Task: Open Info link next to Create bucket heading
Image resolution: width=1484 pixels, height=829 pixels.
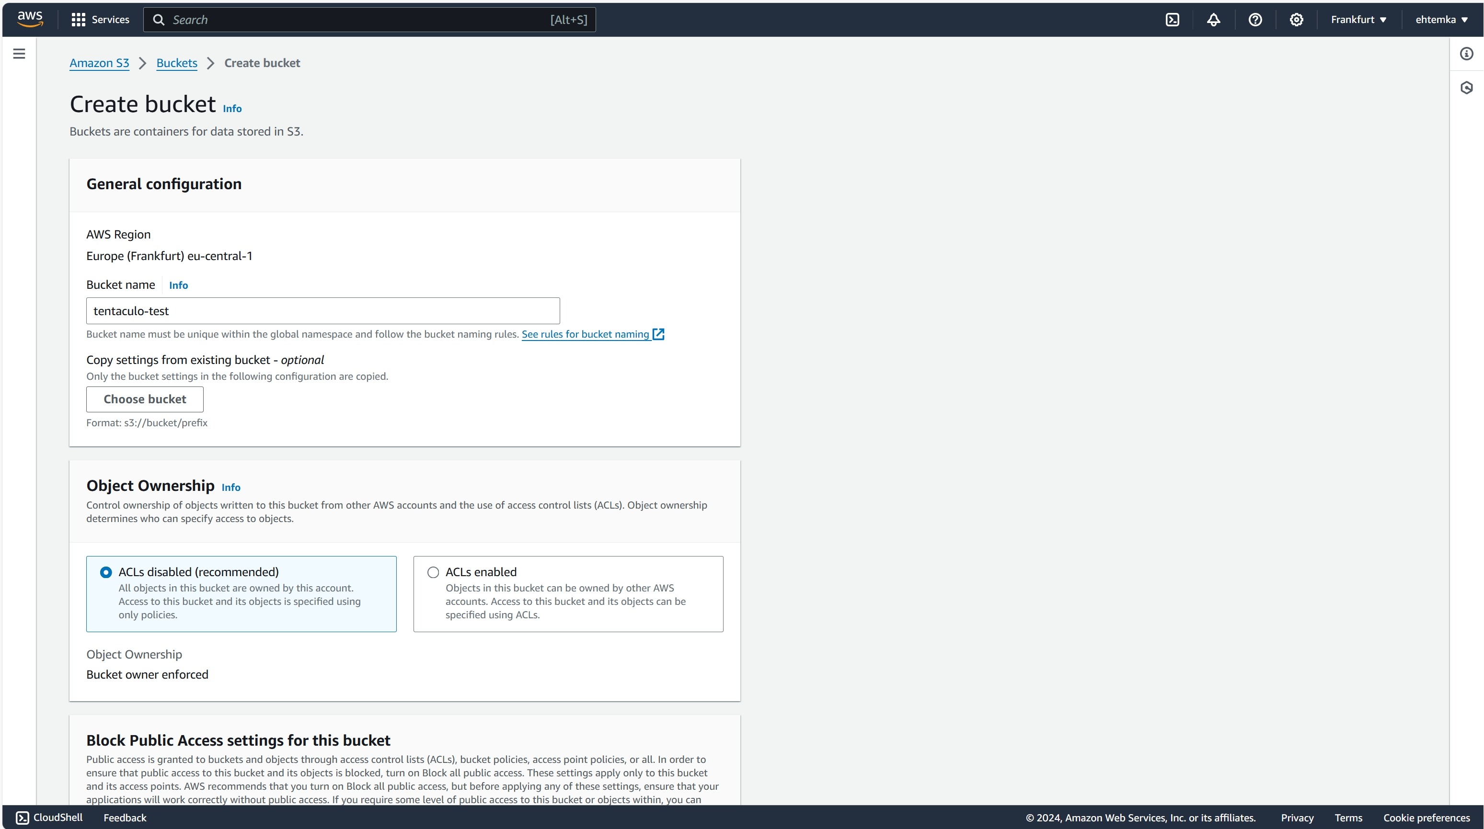Action: (232, 108)
